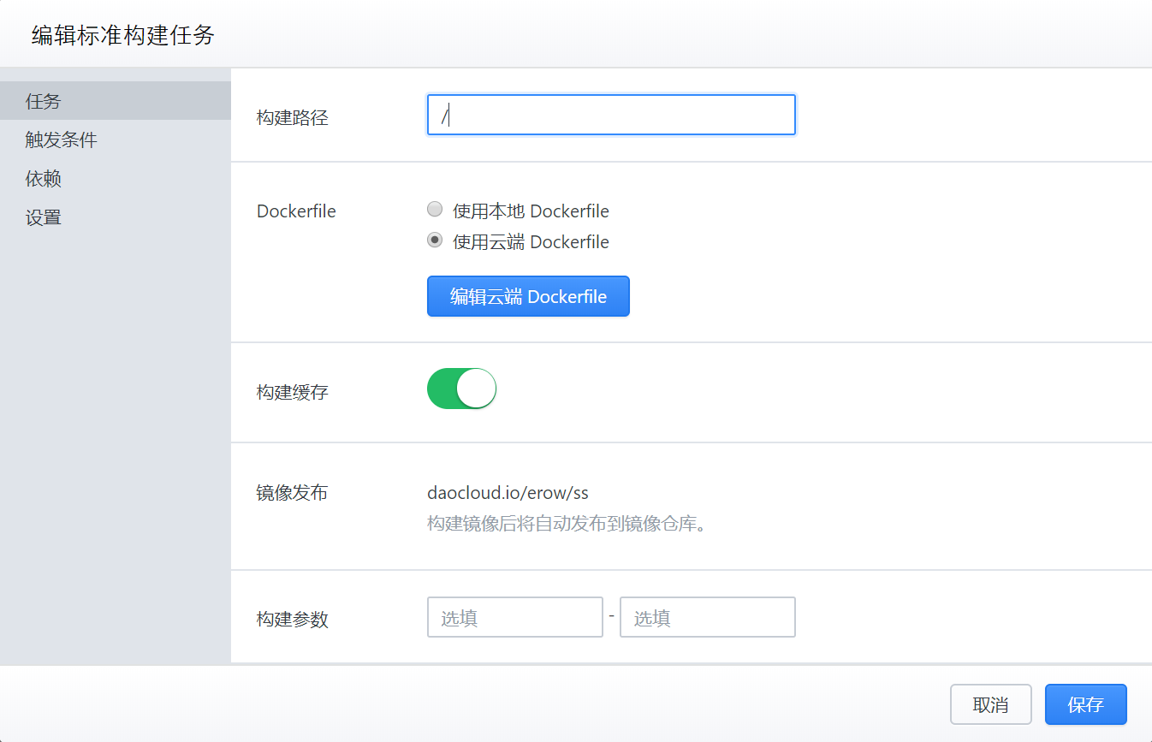Choose 使用云端 Dockerfile radio option
1152x742 pixels.
pyautogui.click(x=435, y=240)
